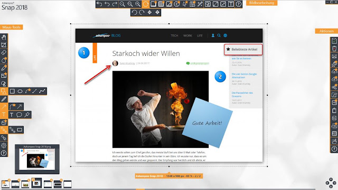Open settings gear in left toolbar

(x=4, y=145)
